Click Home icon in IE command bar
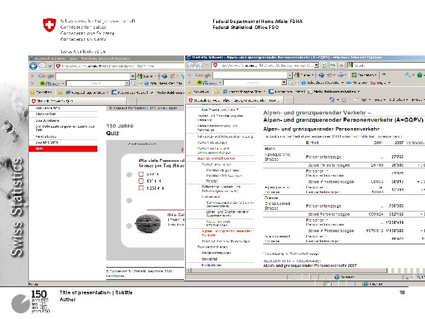425x319 pixels. [332, 100]
